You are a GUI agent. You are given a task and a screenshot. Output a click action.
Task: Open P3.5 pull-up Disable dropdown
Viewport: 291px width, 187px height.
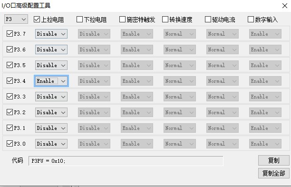pyautogui.click(x=51, y=65)
